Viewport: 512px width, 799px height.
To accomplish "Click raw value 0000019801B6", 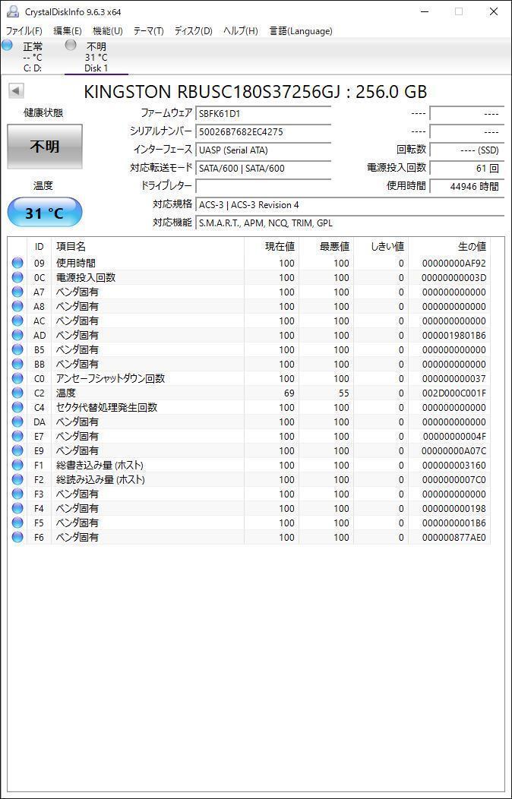I will tap(454, 335).
